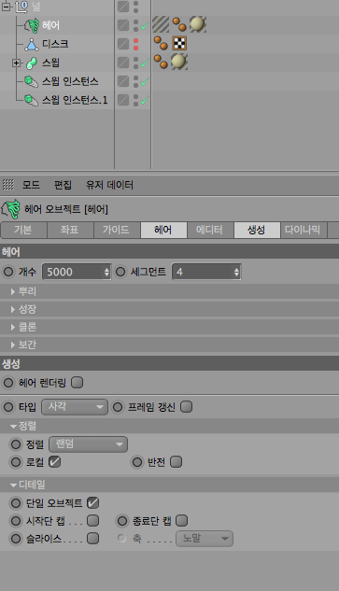
Task: Enable the 프레임 갱신 checkbox
Action: coord(186,407)
